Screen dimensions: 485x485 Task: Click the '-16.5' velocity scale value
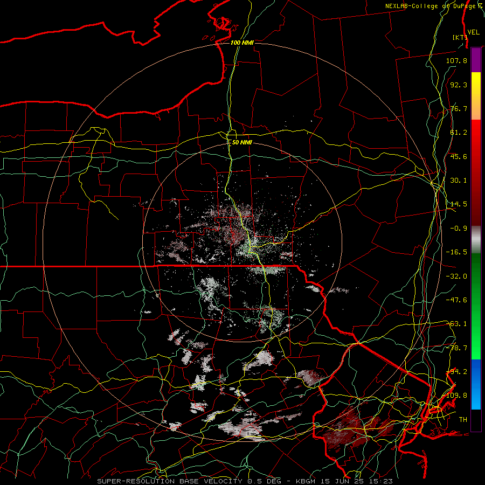point(456,252)
